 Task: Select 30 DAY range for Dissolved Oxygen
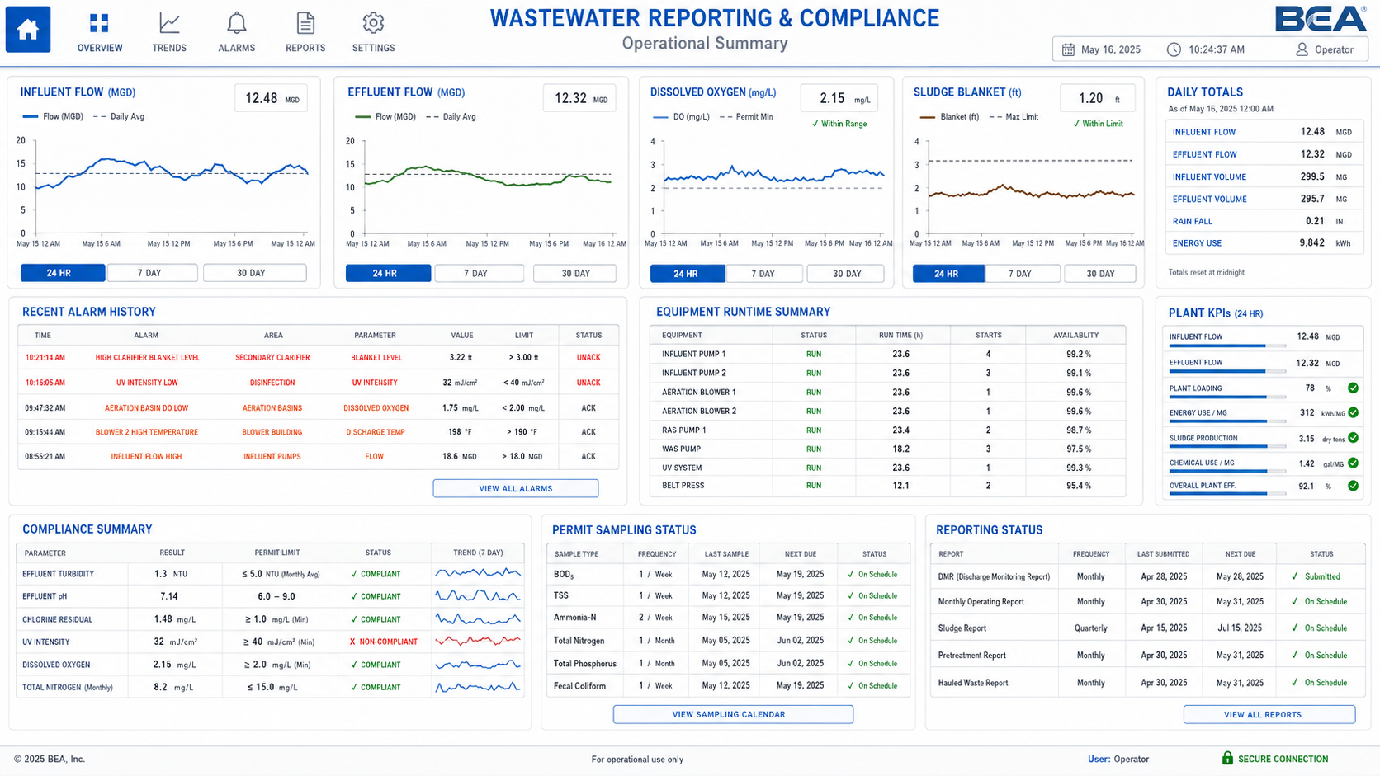[846, 273]
